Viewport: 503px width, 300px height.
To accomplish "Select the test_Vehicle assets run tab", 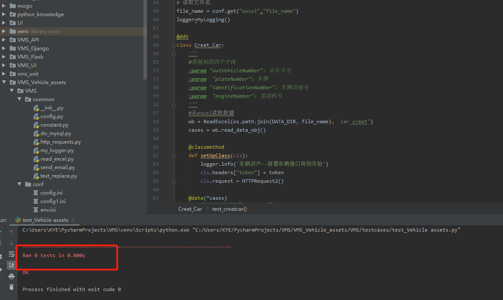I will pos(45,220).
